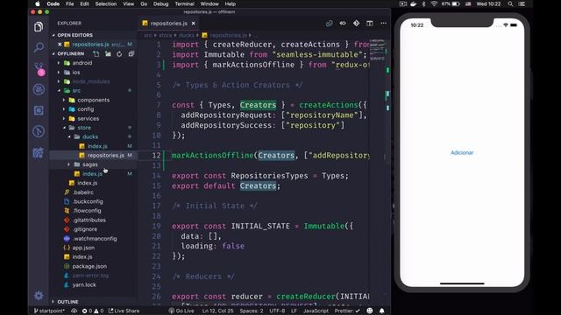Collapse the OFFLINERN project section
561x315 pixels.
point(70,53)
